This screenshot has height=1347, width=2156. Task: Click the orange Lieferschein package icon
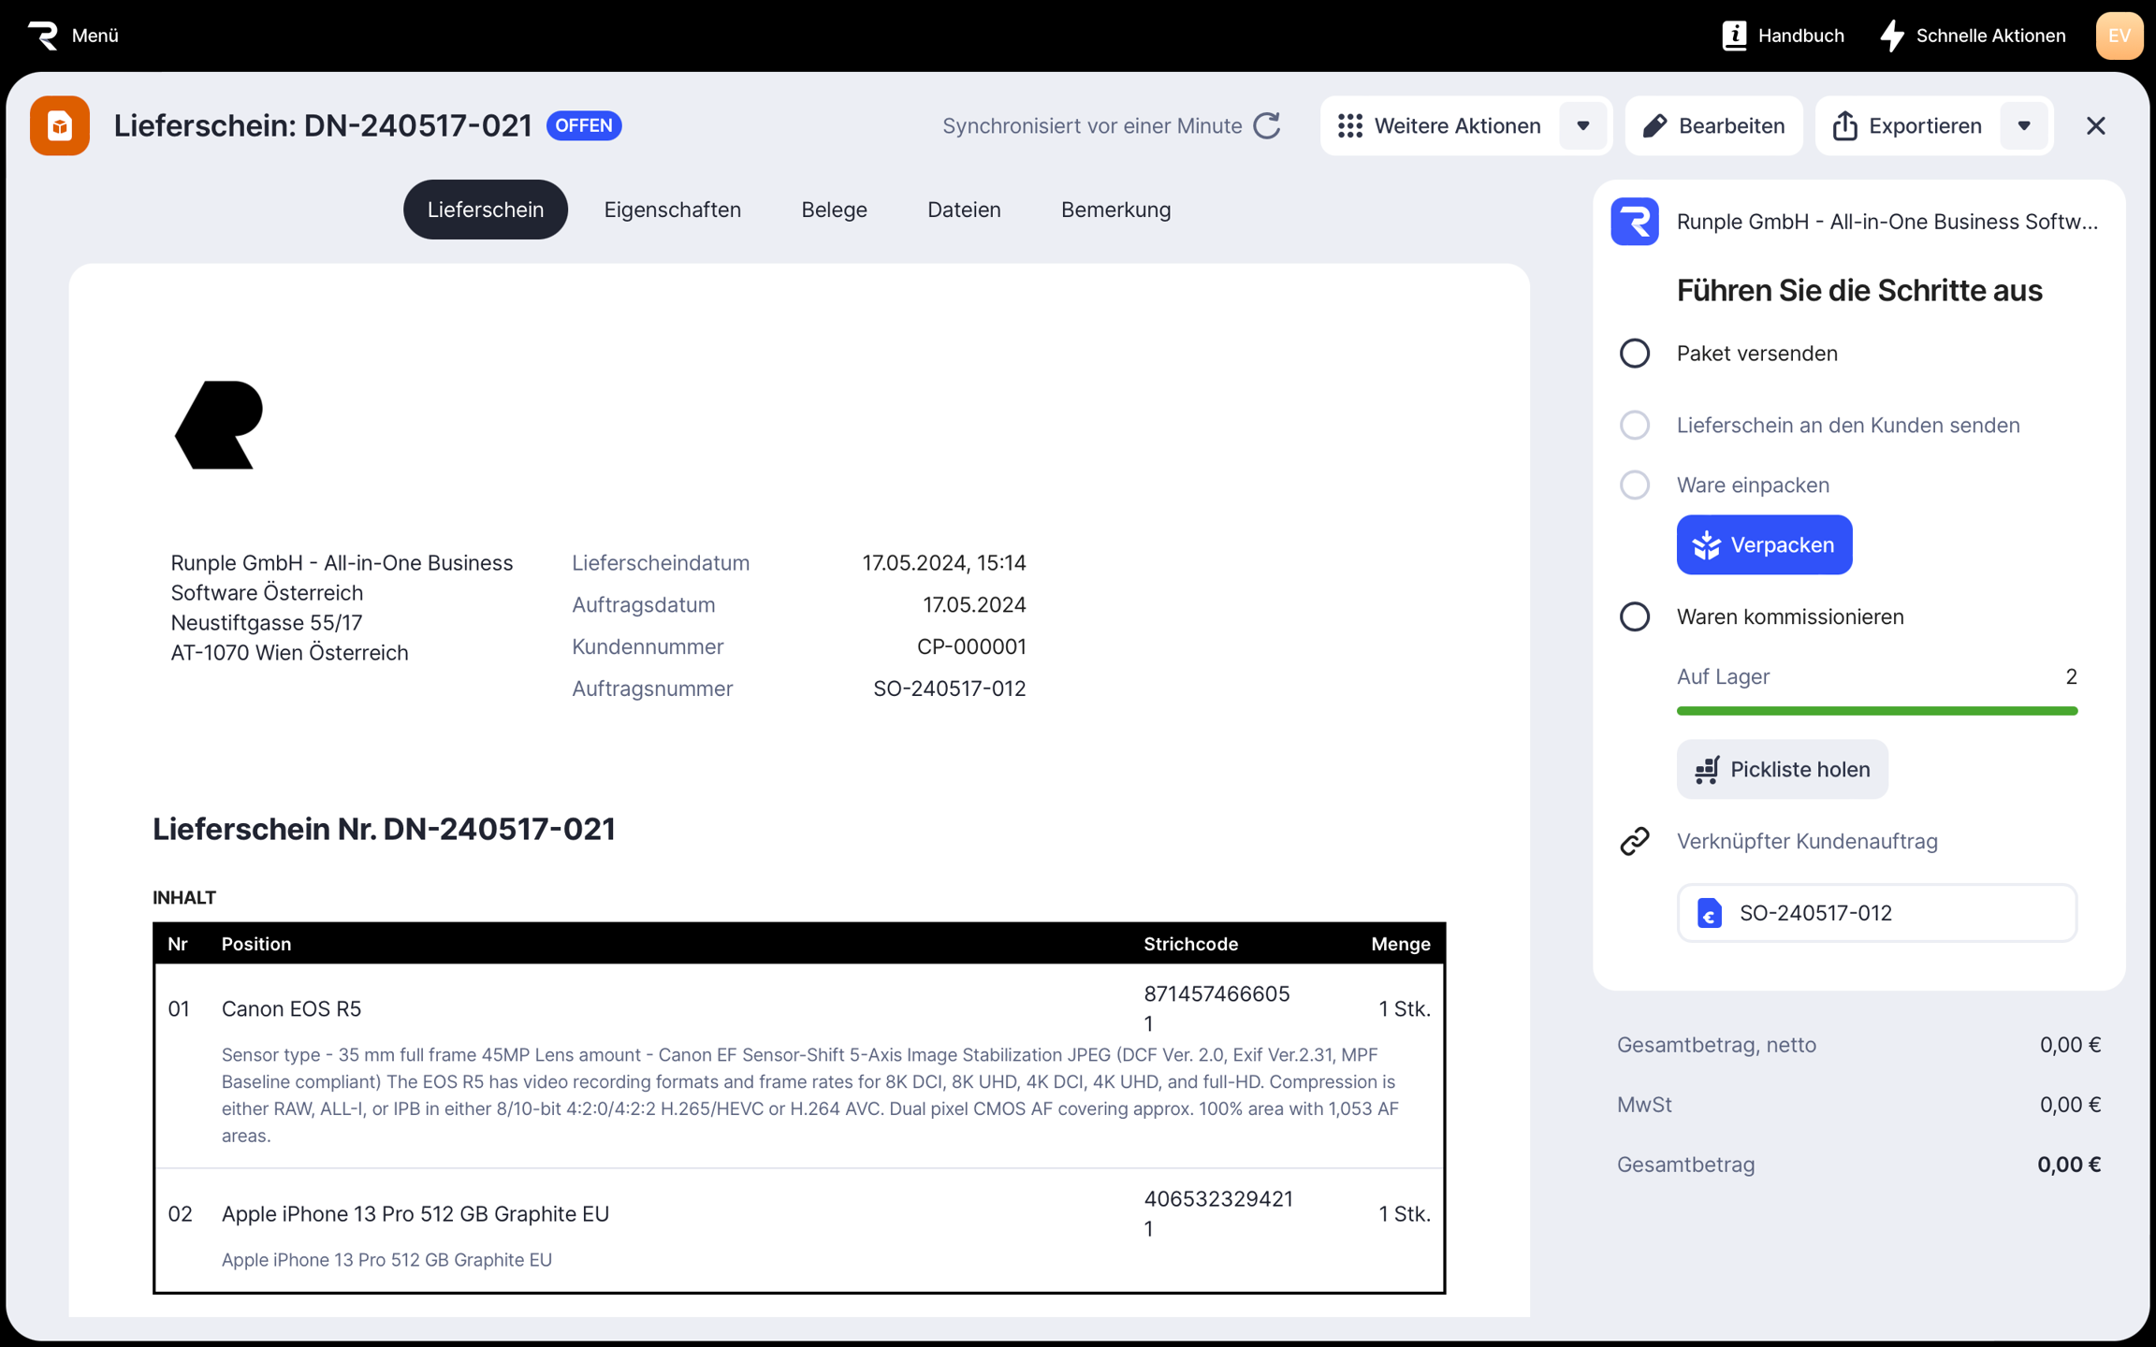click(x=60, y=125)
